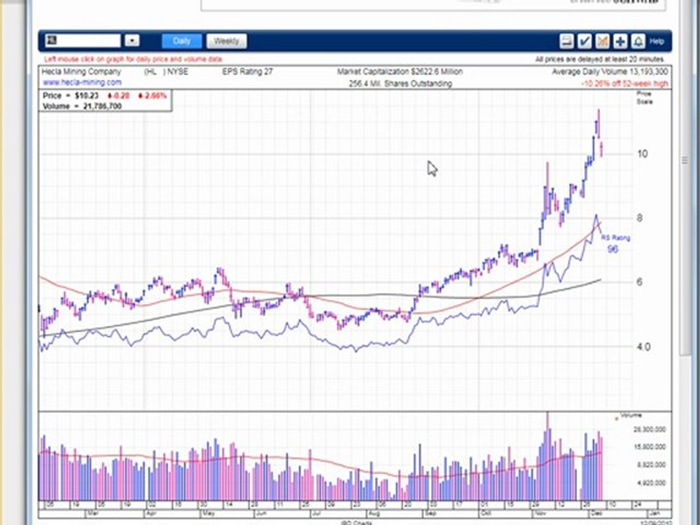Viewport: 700px width, 525px height.
Task: Click the 256.4 Mil. Shares Outstanding text
Action: click(400, 83)
